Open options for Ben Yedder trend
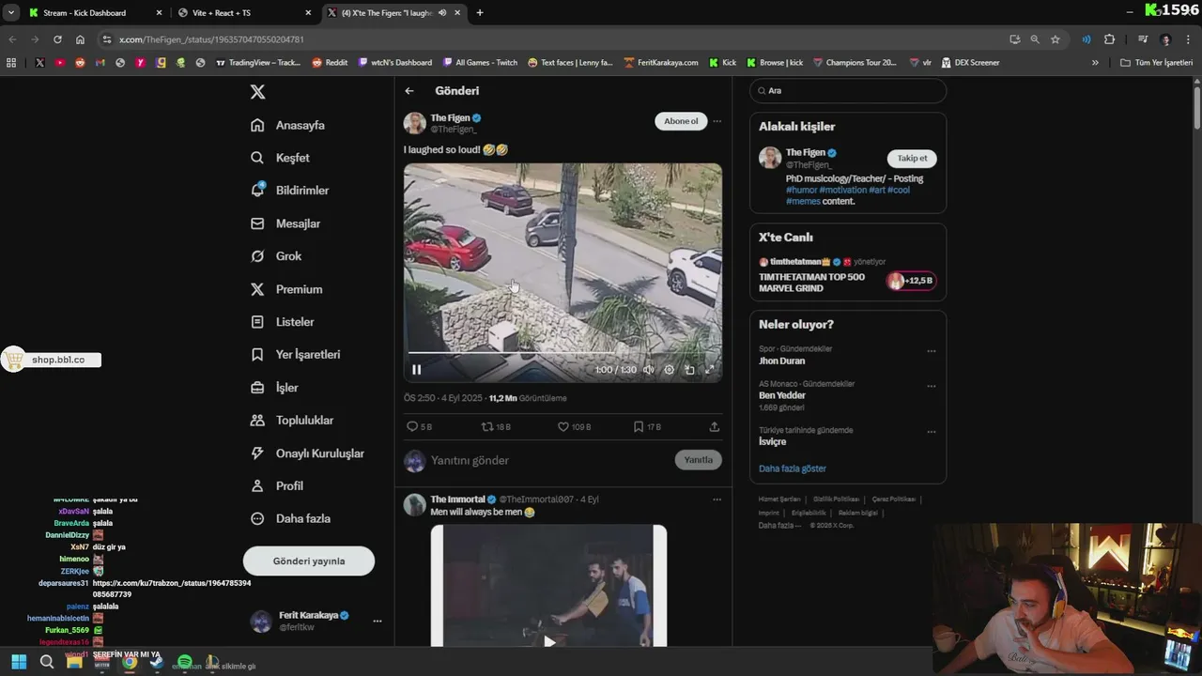The width and height of the screenshot is (1202, 676). (x=932, y=386)
